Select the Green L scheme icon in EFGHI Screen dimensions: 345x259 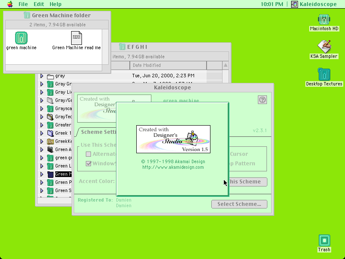50,166
